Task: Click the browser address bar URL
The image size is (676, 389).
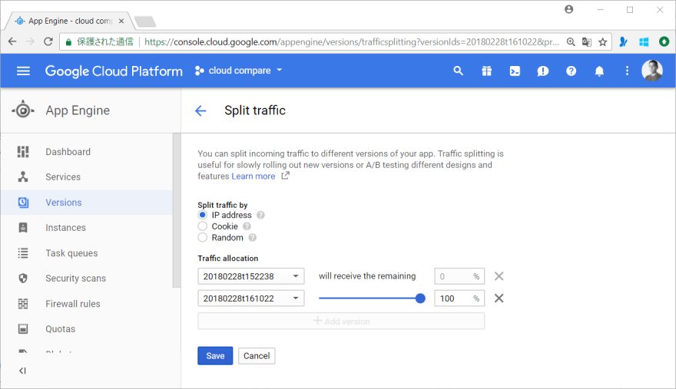Action: pyautogui.click(x=351, y=41)
